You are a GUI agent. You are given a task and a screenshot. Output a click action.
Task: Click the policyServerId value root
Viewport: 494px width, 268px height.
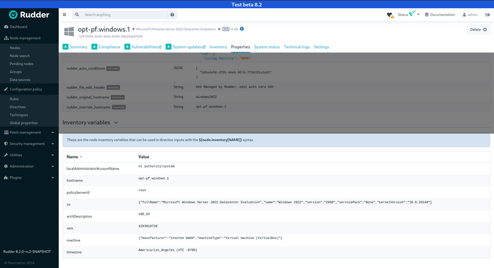pos(142,190)
